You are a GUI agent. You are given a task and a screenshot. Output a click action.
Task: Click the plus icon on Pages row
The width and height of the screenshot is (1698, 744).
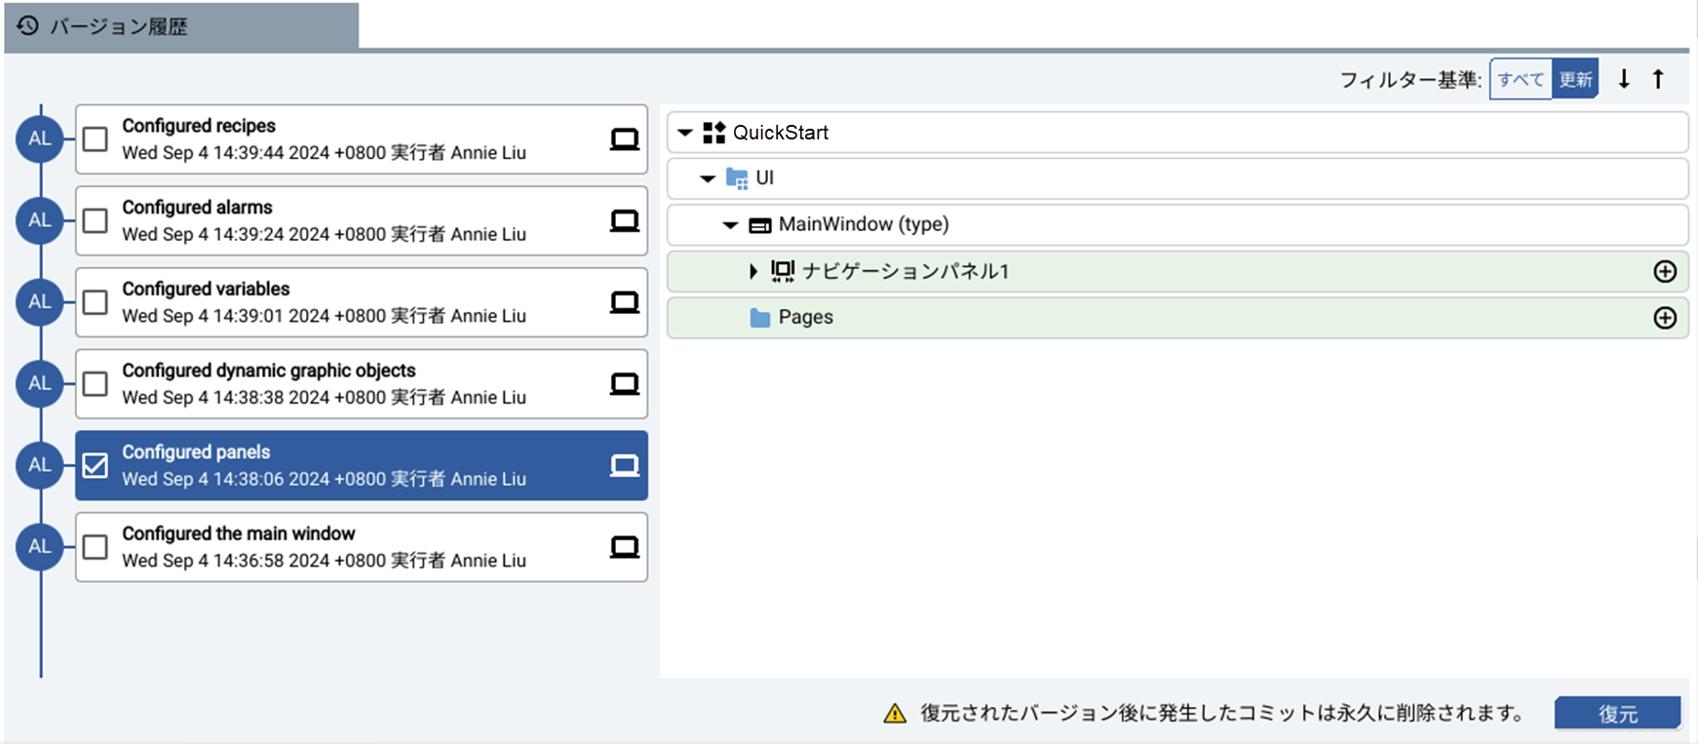pos(1665,318)
